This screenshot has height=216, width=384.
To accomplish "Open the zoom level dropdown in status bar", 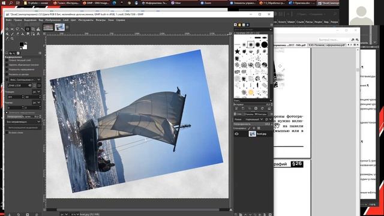I will click(x=75, y=214).
